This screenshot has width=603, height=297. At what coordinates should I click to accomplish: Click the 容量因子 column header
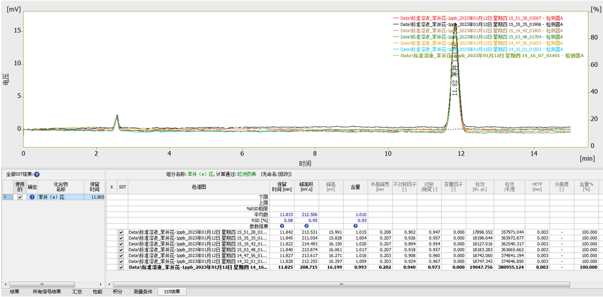[x=454, y=187]
